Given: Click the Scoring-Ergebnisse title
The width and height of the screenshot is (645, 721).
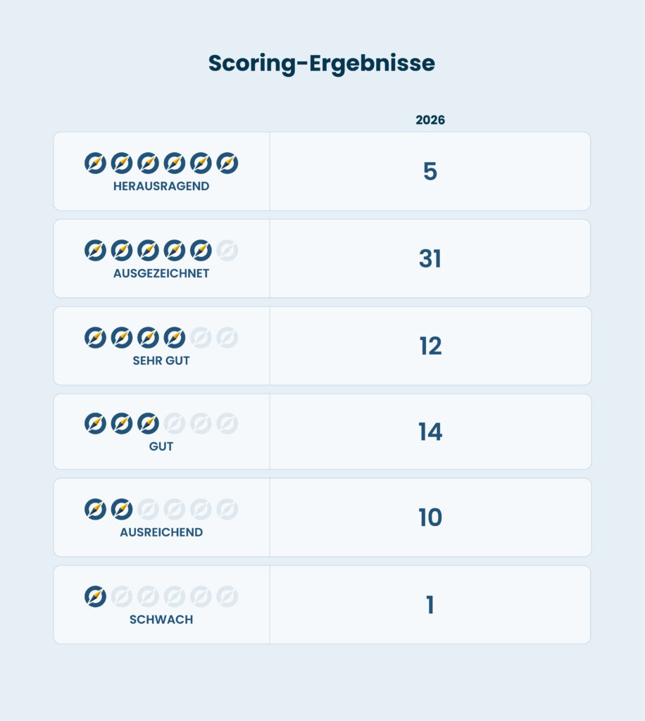Looking at the screenshot, I should pyautogui.click(x=322, y=63).
